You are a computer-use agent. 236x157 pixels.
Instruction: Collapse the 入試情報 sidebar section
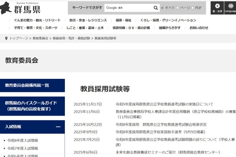pyautogui.click(x=58, y=127)
